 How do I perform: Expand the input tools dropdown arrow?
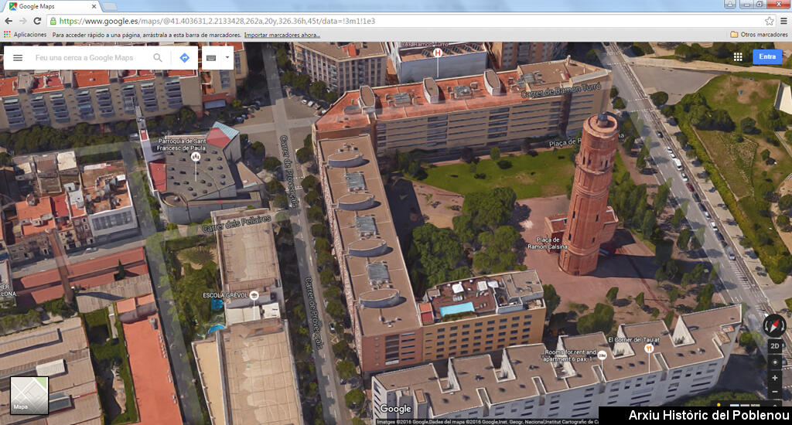tap(227, 58)
